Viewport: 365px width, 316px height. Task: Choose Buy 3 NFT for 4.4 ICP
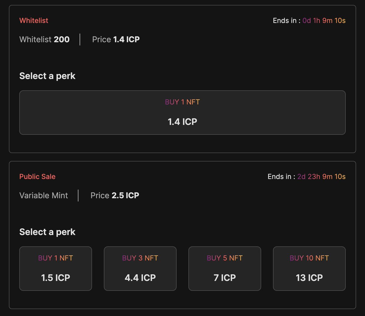click(x=140, y=268)
